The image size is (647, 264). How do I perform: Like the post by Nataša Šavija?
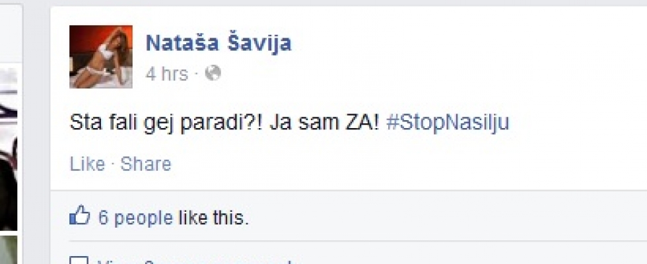point(87,164)
